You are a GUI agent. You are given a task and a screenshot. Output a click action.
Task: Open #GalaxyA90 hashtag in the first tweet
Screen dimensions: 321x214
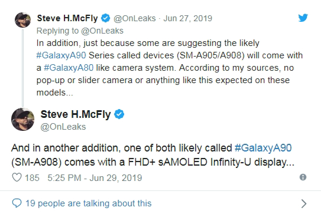tap(61, 55)
